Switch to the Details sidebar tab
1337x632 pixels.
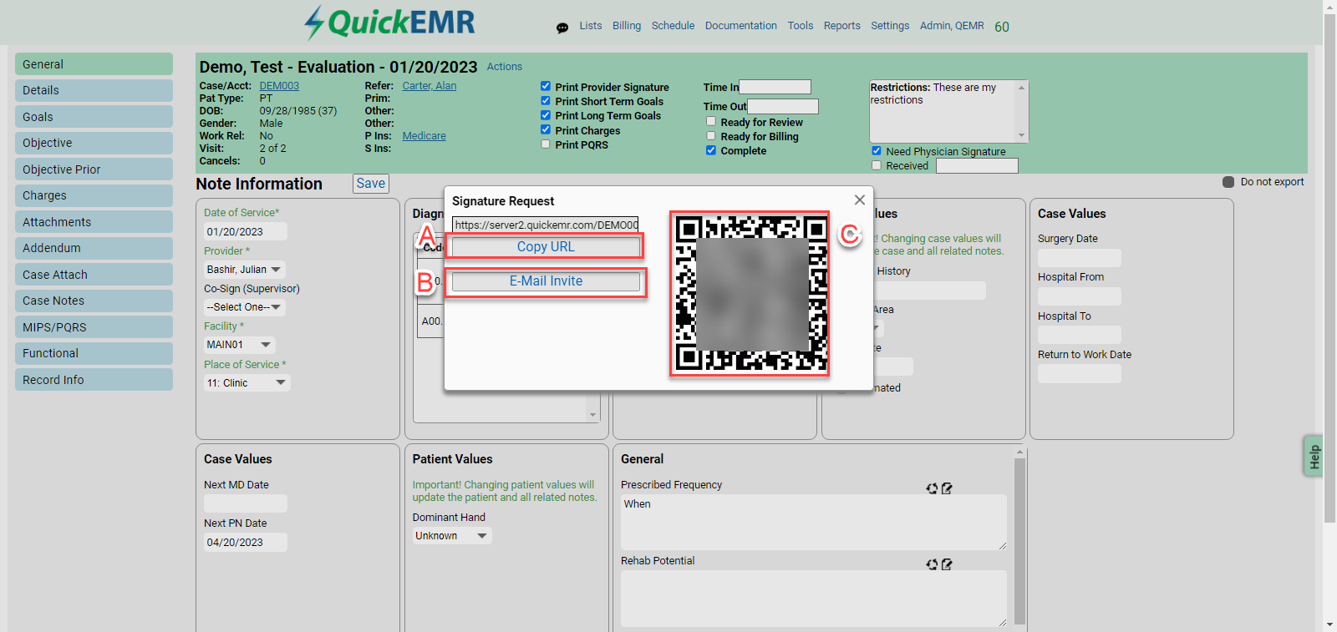[x=94, y=90]
